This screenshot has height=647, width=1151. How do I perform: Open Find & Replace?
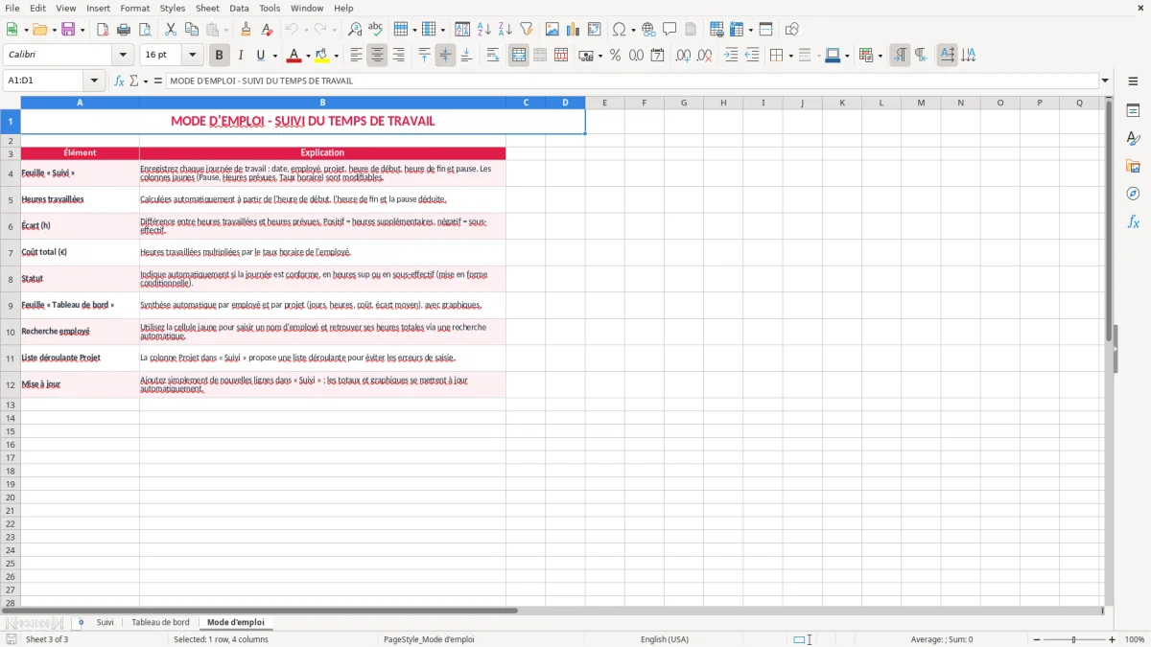click(x=355, y=30)
